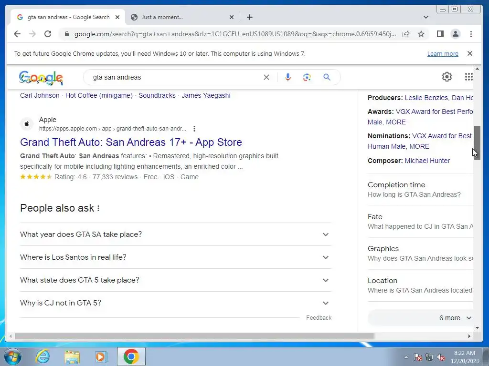
Task: Open the taskbar clock and date
Action: (465, 357)
